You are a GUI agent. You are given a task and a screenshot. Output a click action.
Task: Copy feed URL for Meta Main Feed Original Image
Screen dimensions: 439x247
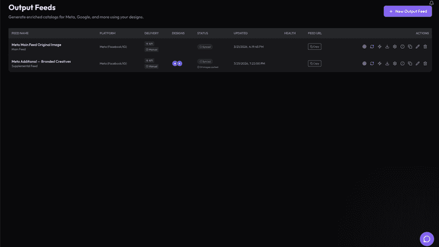314,47
